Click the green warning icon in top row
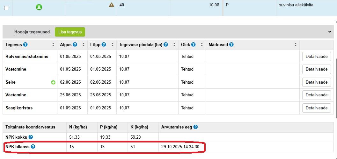Screen dimensions: 337x159 click(39, 7)
